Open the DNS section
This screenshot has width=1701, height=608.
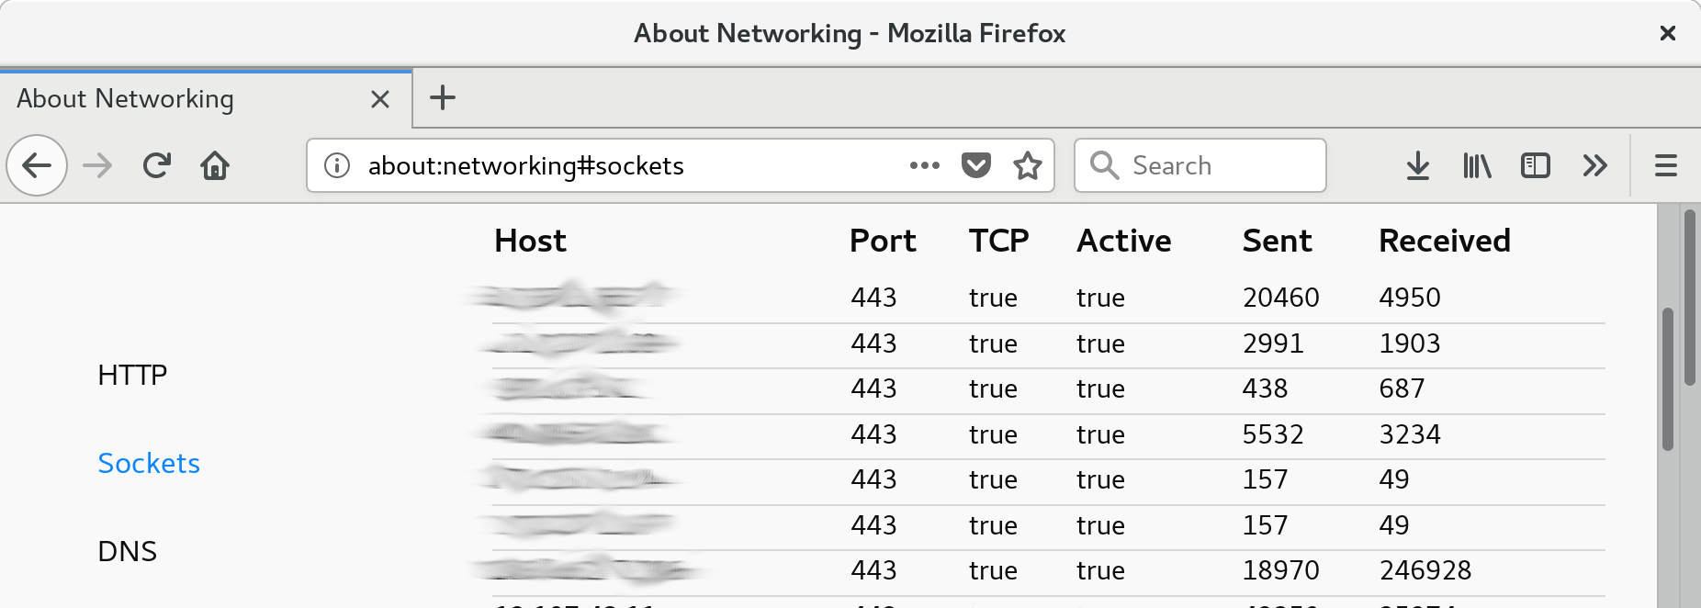coord(127,551)
